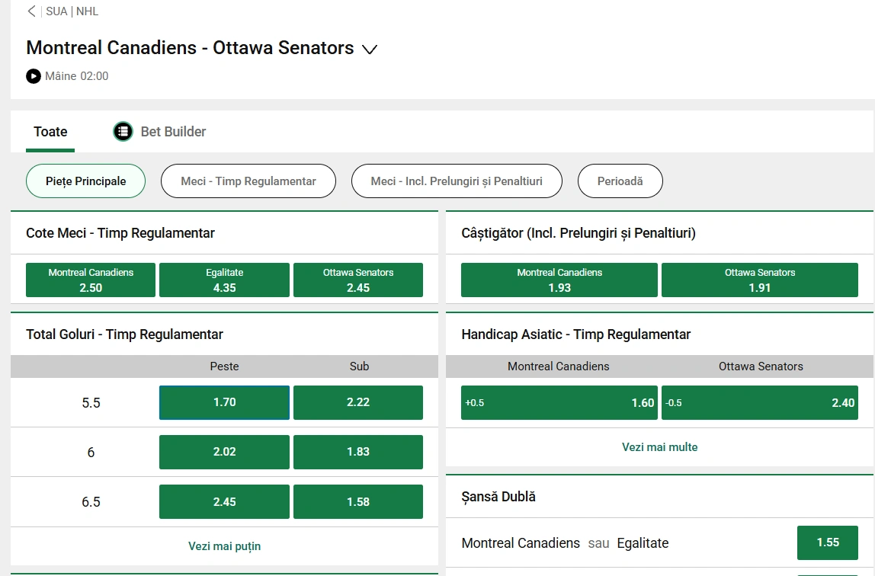Click the back arrow icon
This screenshot has width=875, height=576.
(x=30, y=11)
